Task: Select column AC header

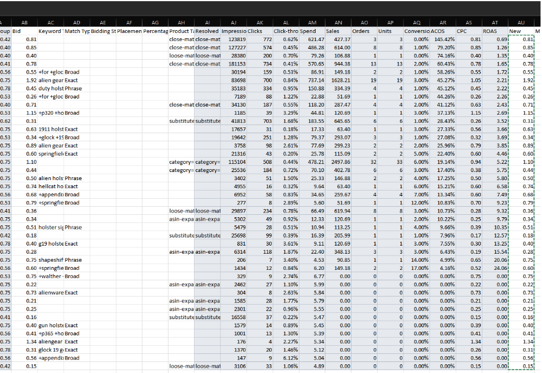Action: click(x=51, y=23)
